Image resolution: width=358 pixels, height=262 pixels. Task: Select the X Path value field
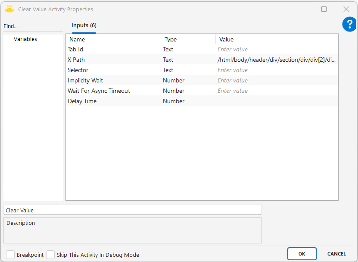tap(276, 60)
